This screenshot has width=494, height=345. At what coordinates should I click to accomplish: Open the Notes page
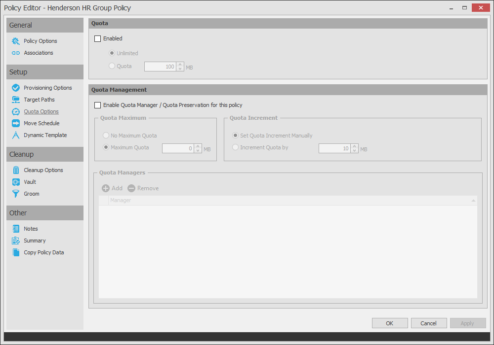(31, 229)
